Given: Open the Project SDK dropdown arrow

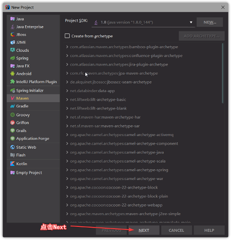Looking at the screenshot, I should [x=191, y=22].
